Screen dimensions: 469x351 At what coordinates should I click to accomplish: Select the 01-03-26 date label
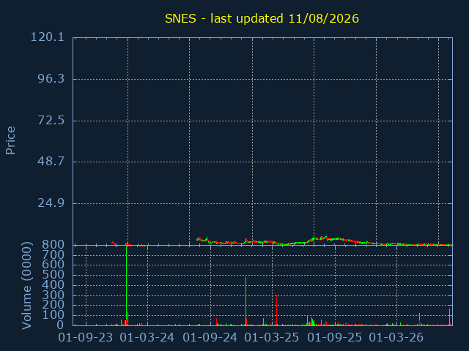coord(396,338)
